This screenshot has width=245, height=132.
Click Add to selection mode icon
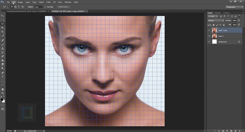(x=15, y=7)
